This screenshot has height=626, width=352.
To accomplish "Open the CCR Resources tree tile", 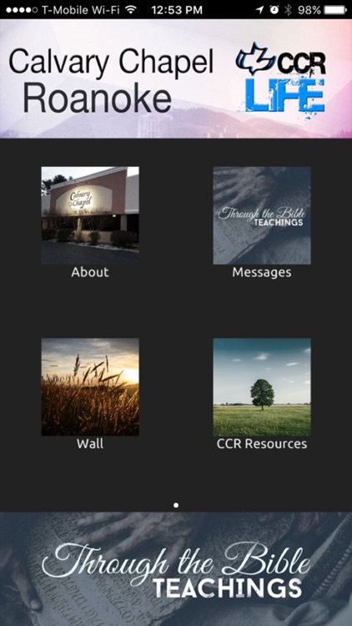I will click(262, 386).
